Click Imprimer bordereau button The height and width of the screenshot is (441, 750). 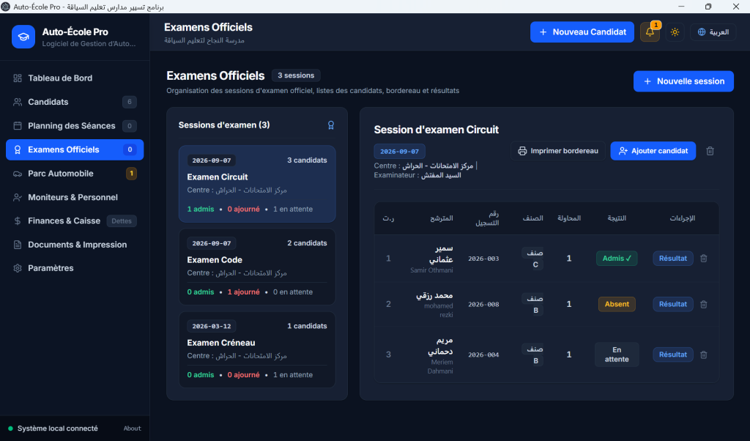[x=557, y=151]
